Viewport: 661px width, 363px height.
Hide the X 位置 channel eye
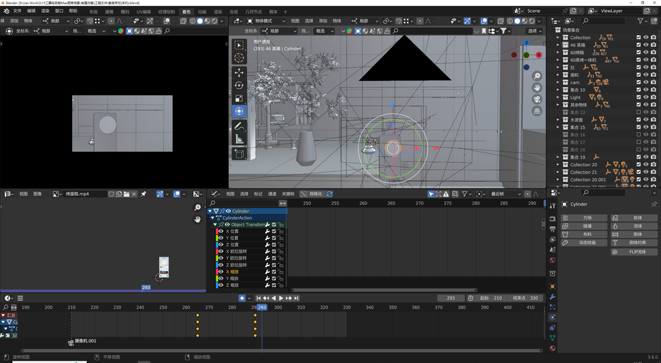221,231
